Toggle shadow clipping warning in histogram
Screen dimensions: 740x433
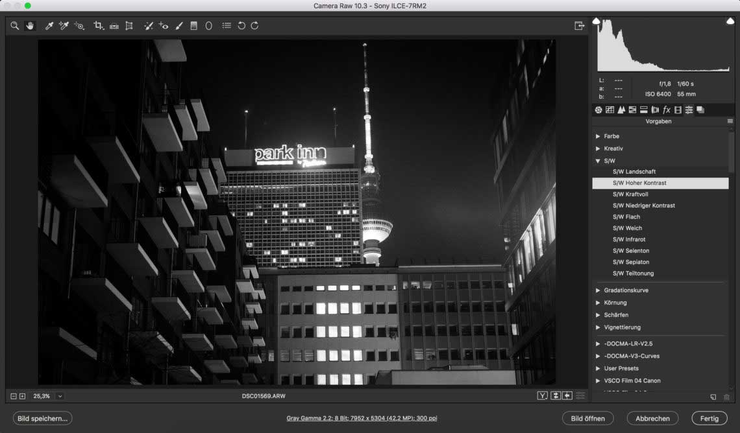click(x=597, y=21)
